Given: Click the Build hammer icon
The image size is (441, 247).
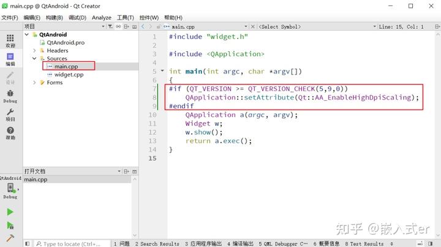Looking at the screenshot, I should click(x=10, y=238).
